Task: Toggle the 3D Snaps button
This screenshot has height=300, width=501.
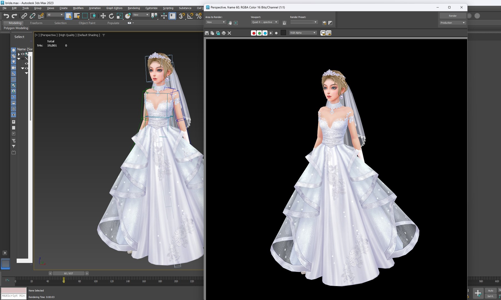Action: pos(182,16)
